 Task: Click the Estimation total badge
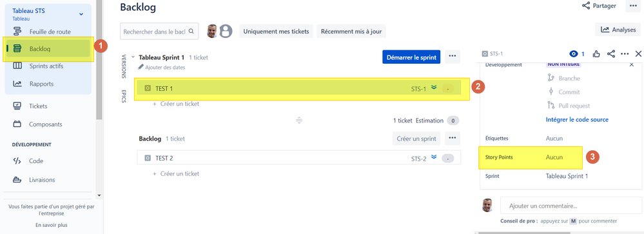(x=453, y=121)
